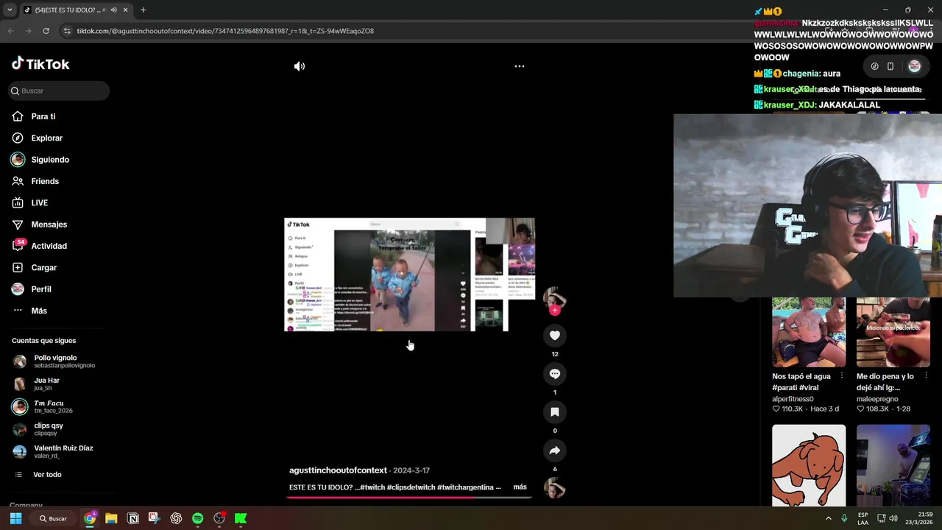This screenshot has height=530, width=942.
Task: Open volume control in system tray
Action: point(893,518)
